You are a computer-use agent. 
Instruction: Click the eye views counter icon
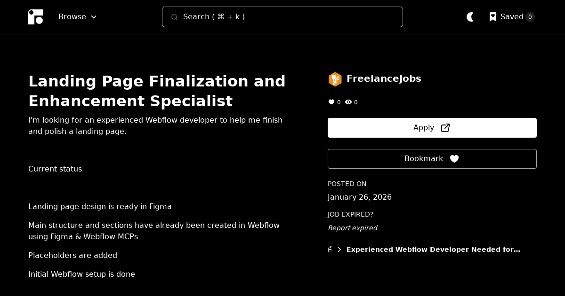pyautogui.click(x=348, y=102)
